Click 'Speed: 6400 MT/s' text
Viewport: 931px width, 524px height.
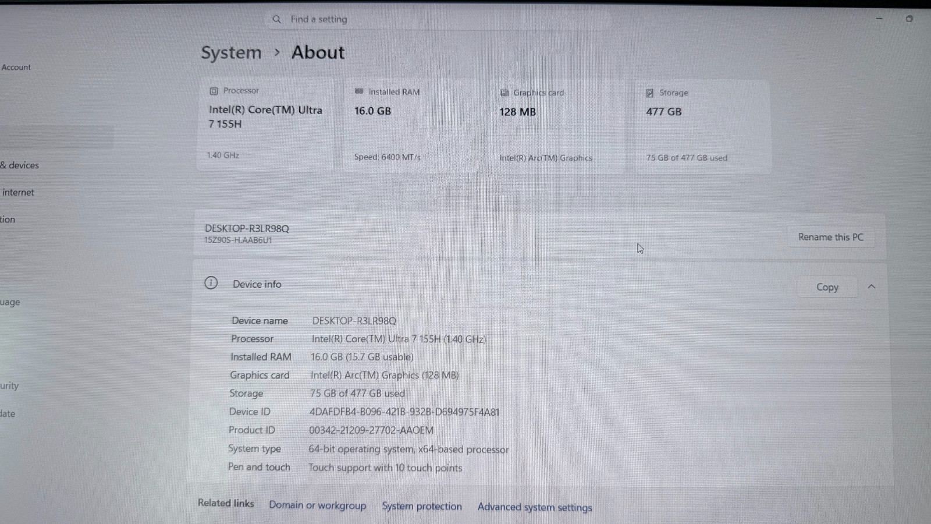click(387, 157)
